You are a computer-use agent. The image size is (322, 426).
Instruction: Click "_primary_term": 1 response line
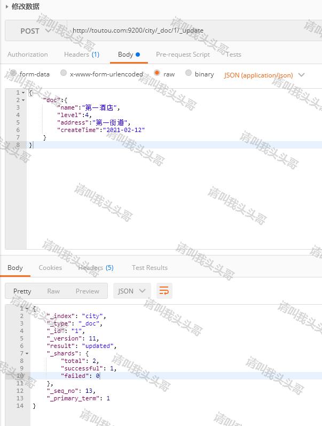click(78, 398)
